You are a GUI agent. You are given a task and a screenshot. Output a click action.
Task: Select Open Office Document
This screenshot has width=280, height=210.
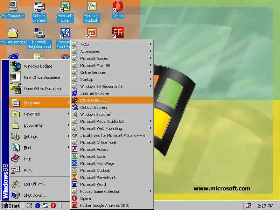40,89
